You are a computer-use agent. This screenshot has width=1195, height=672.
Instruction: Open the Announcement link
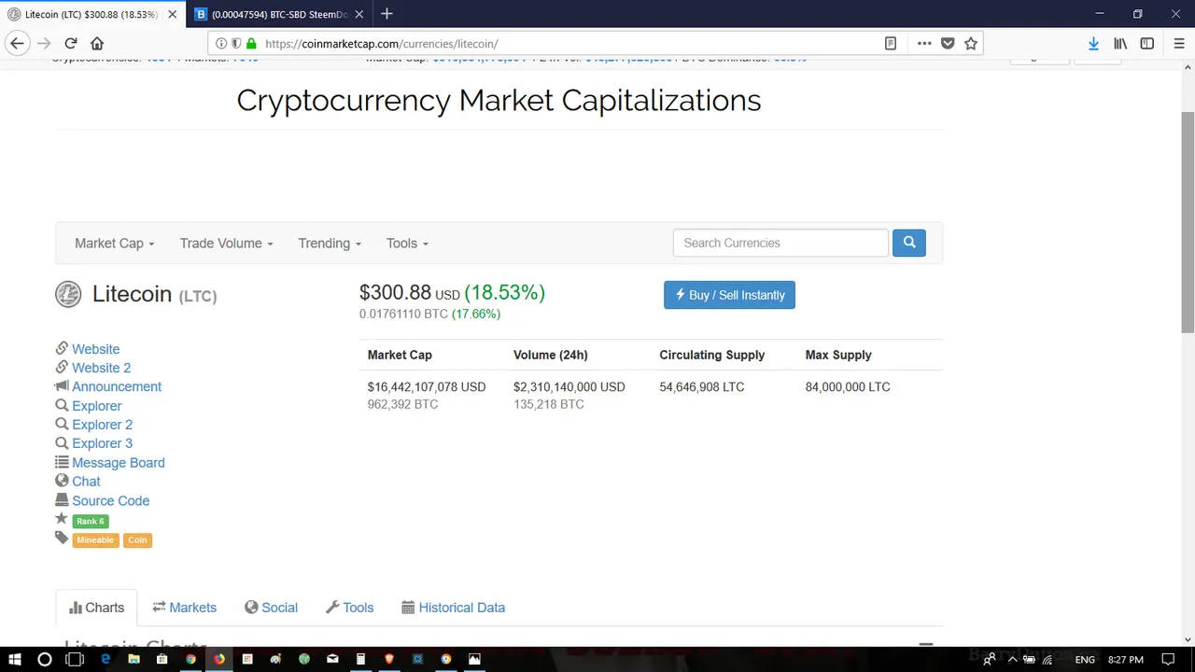pyautogui.click(x=117, y=386)
